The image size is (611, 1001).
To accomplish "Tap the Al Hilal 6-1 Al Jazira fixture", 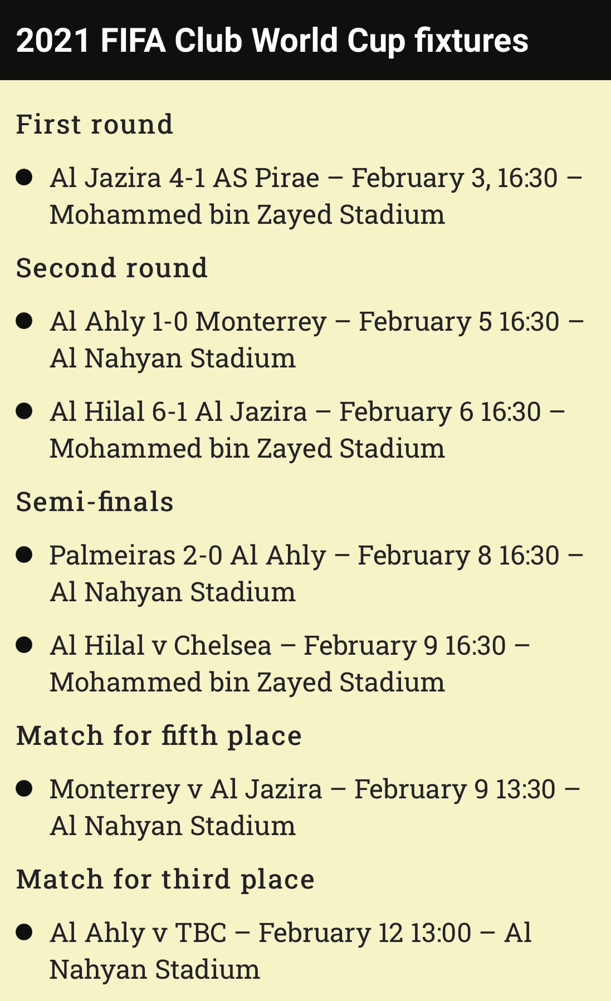I will click(307, 430).
